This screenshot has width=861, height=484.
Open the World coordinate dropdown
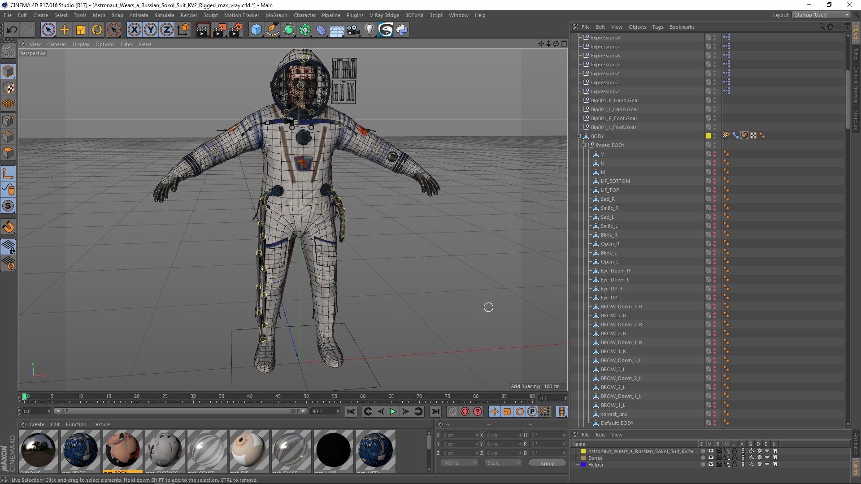(460, 463)
